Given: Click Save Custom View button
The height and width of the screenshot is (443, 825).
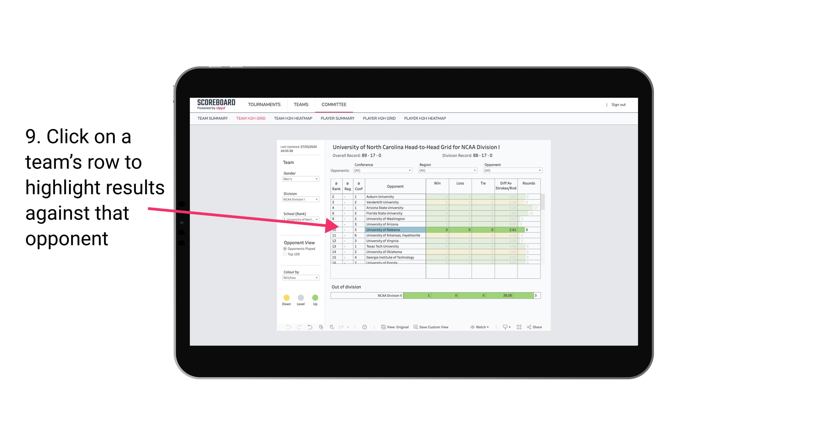Looking at the screenshot, I should pyautogui.click(x=432, y=327).
